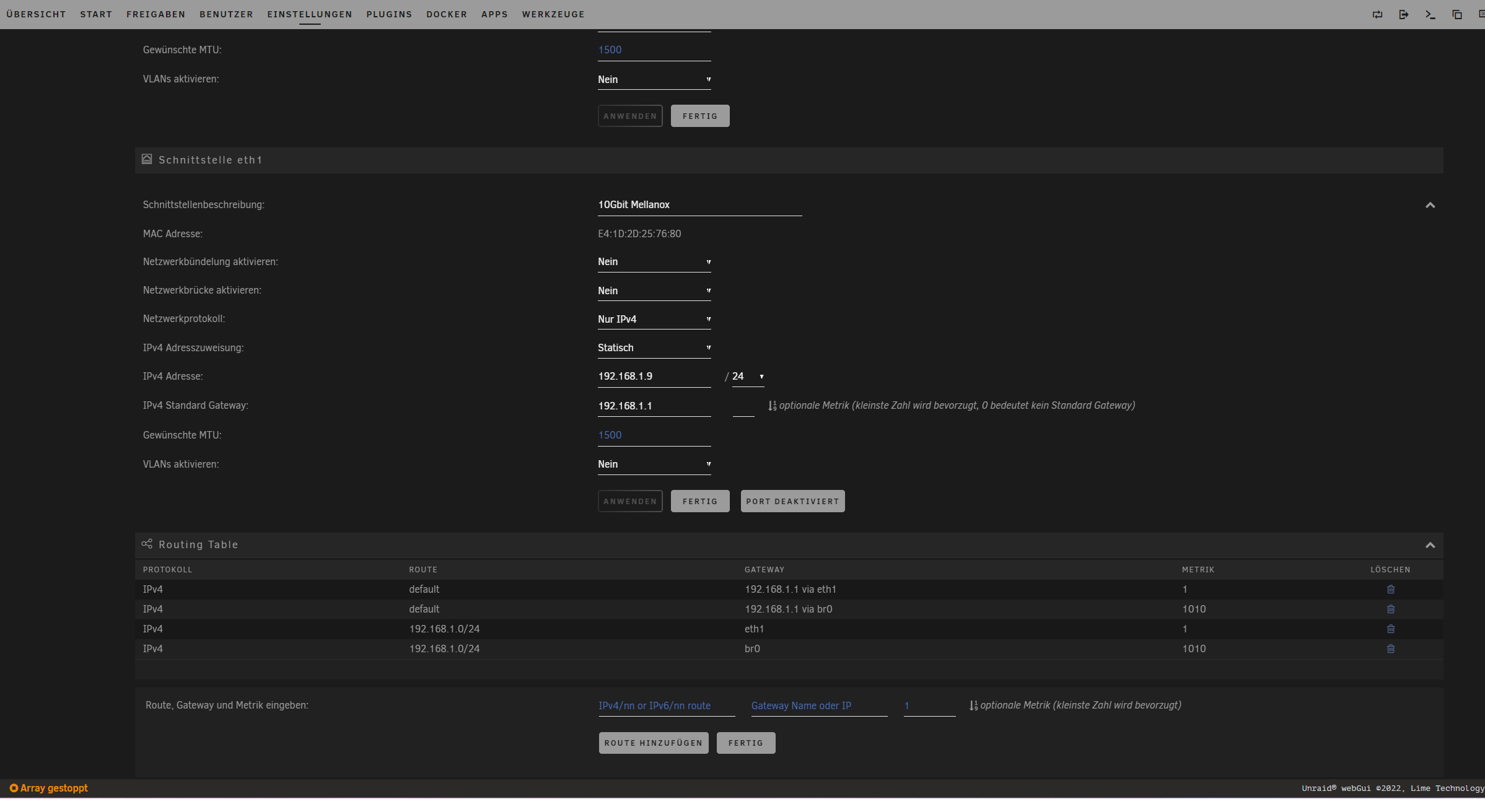Viewport: 1485px width, 799px height.
Task: Click the METRIK column header
Action: (1198, 569)
